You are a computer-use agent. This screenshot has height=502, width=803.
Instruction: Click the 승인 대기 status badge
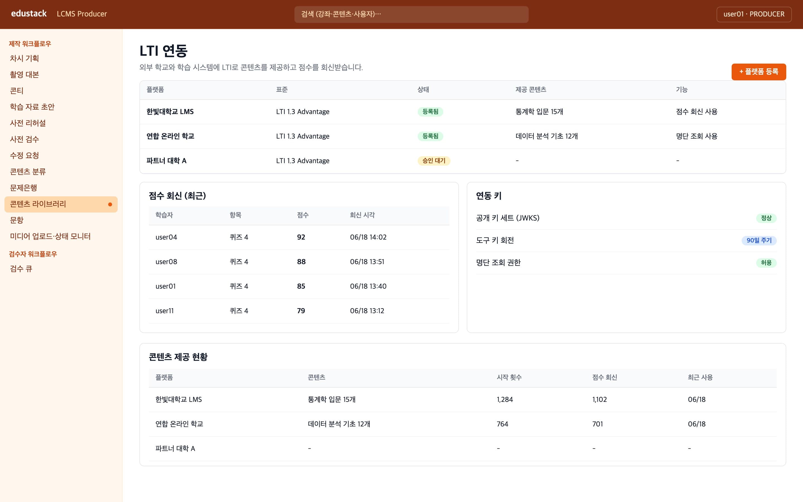click(x=434, y=161)
